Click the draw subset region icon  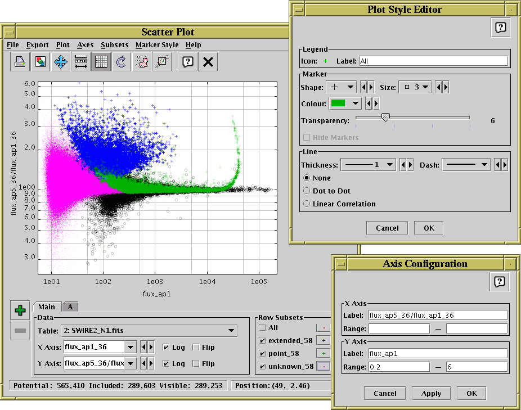point(141,62)
